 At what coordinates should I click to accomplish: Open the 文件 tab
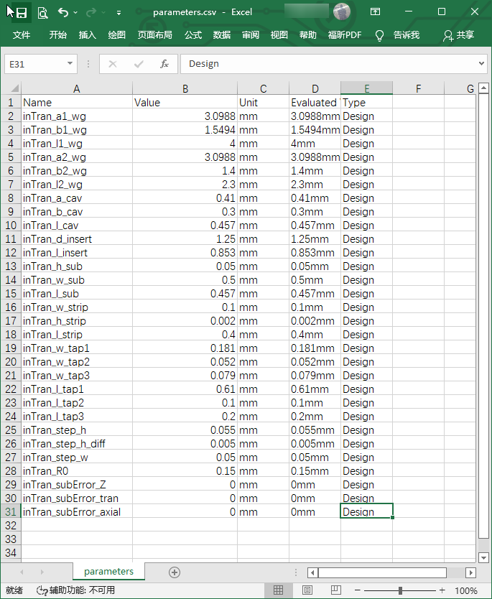pyautogui.click(x=22, y=35)
